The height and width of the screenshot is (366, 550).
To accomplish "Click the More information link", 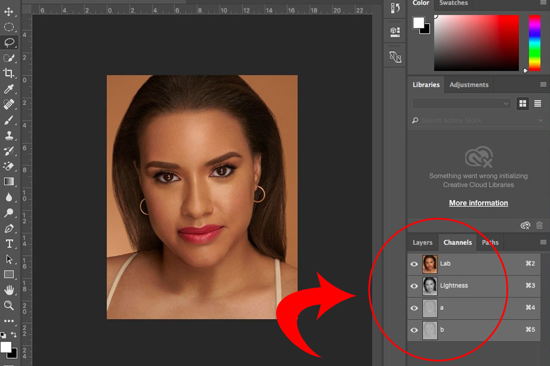I will 478,203.
